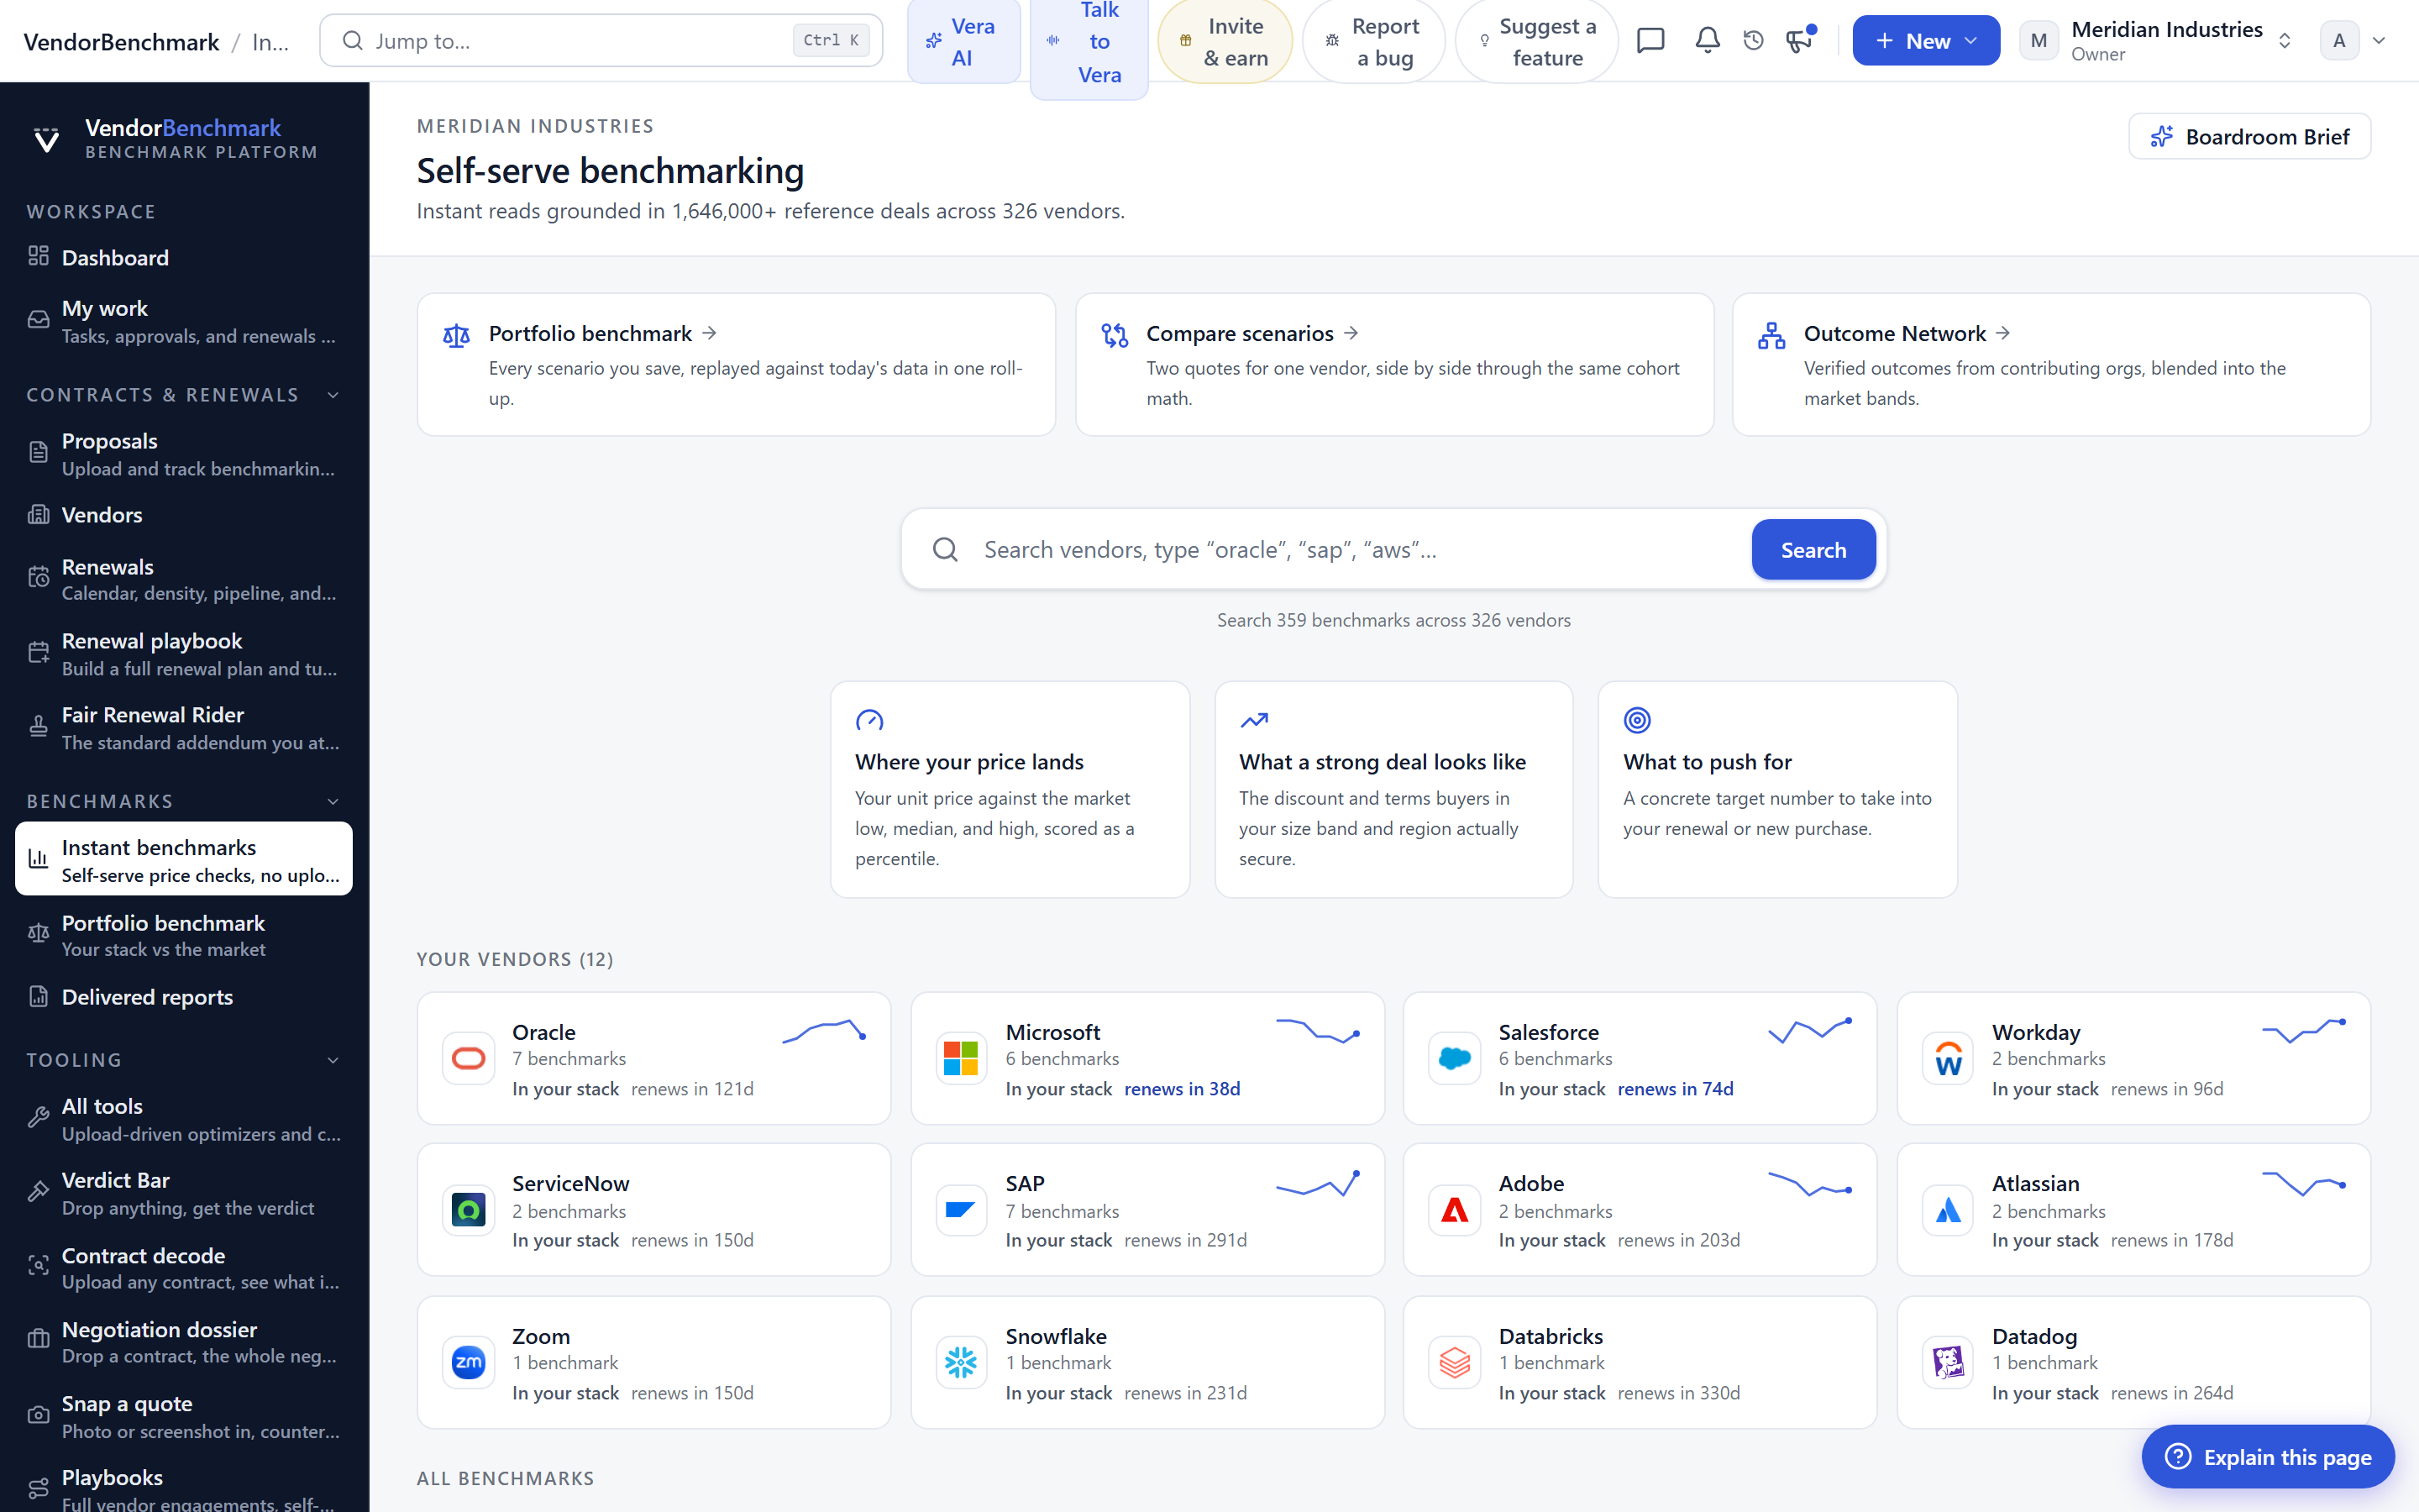
Task: Open the Boardroom Brief button
Action: coord(2249,137)
